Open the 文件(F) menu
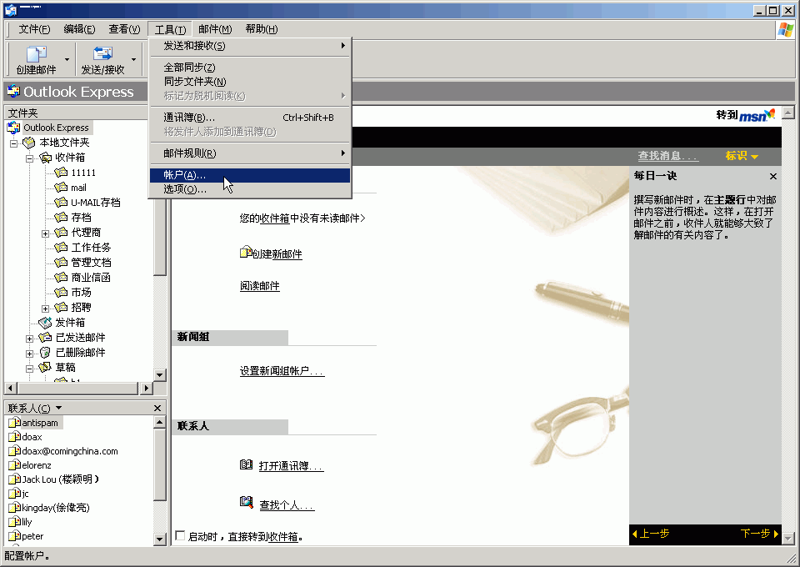 coord(34,29)
